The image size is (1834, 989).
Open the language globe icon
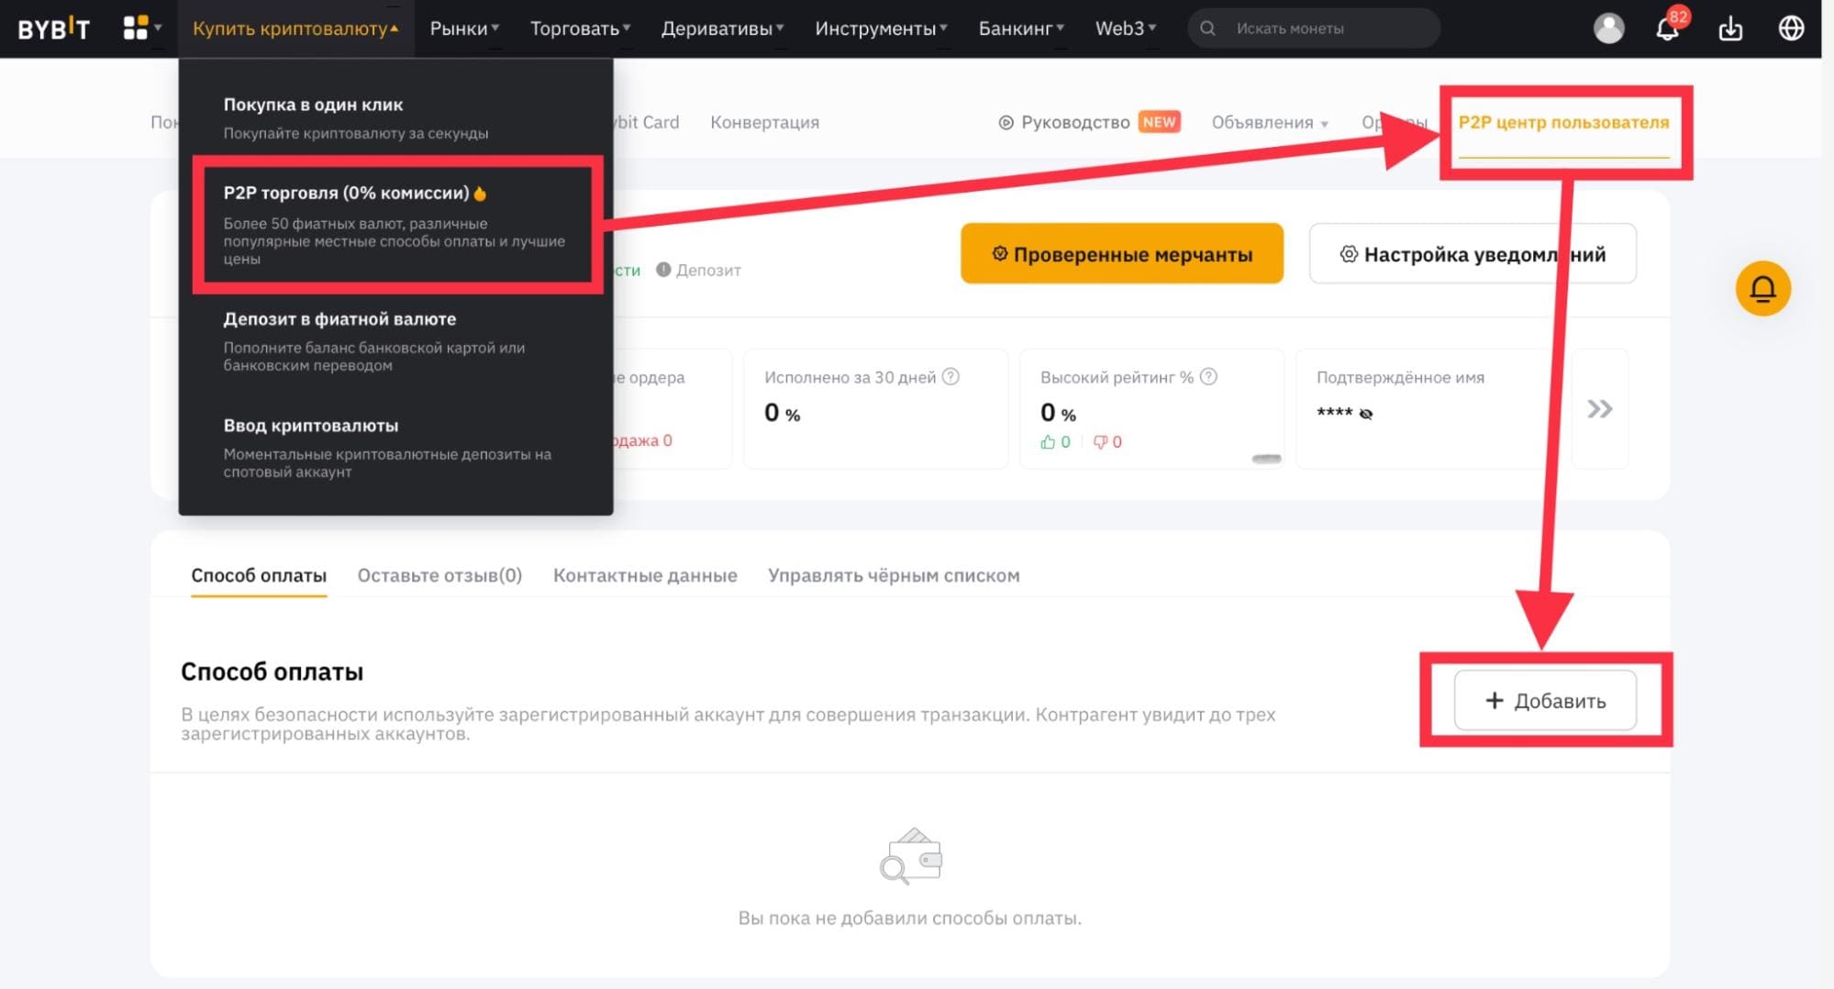pyautogui.click(x=1791, y=28)
